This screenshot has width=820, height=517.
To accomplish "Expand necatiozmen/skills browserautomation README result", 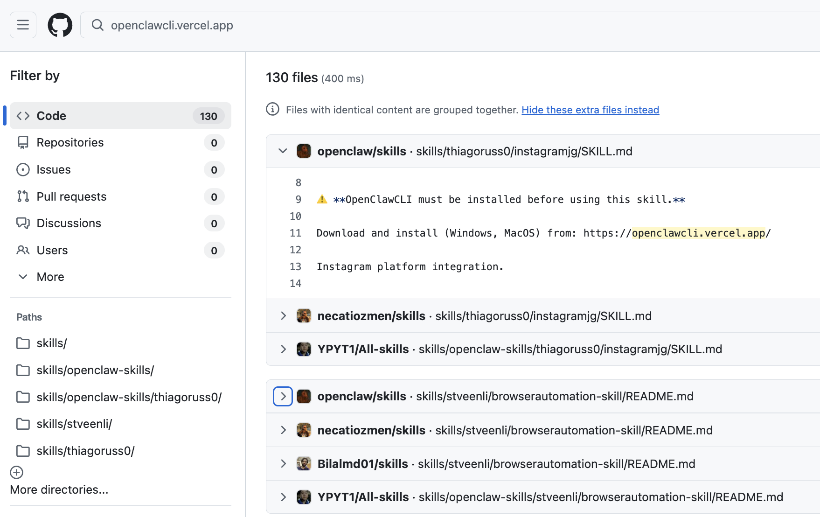I will click(283, 430).
